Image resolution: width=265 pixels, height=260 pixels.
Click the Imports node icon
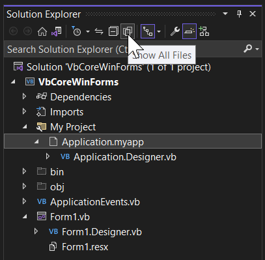pos(41,112)
